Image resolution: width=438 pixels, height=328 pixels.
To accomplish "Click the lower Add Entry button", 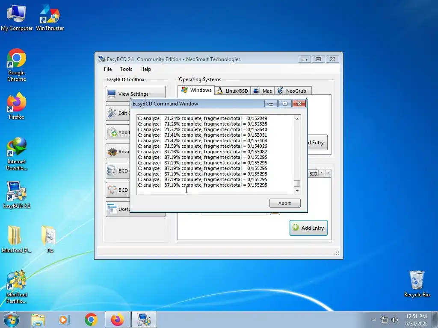I will tap(308, 228).
